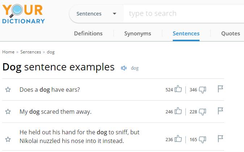
Task: Upvote 'My dog scared them away.'
Action: 178,112
